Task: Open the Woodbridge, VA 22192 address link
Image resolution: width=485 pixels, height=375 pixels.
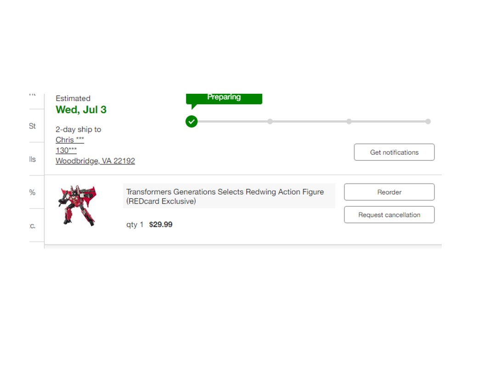Action: [x=95, y=161]
